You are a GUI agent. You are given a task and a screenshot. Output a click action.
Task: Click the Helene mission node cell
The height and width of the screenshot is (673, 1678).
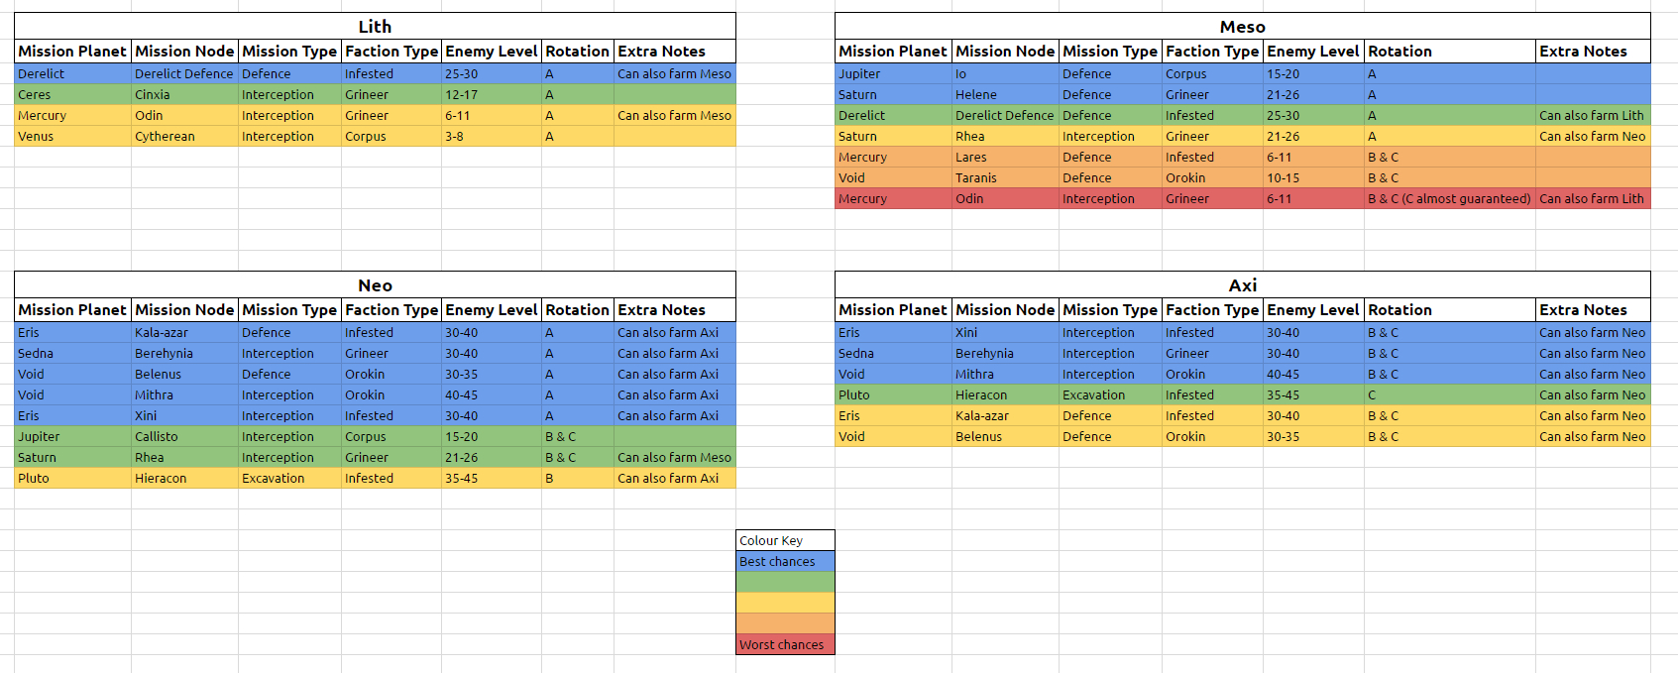pyautogui.click(x=1005, y=95)
